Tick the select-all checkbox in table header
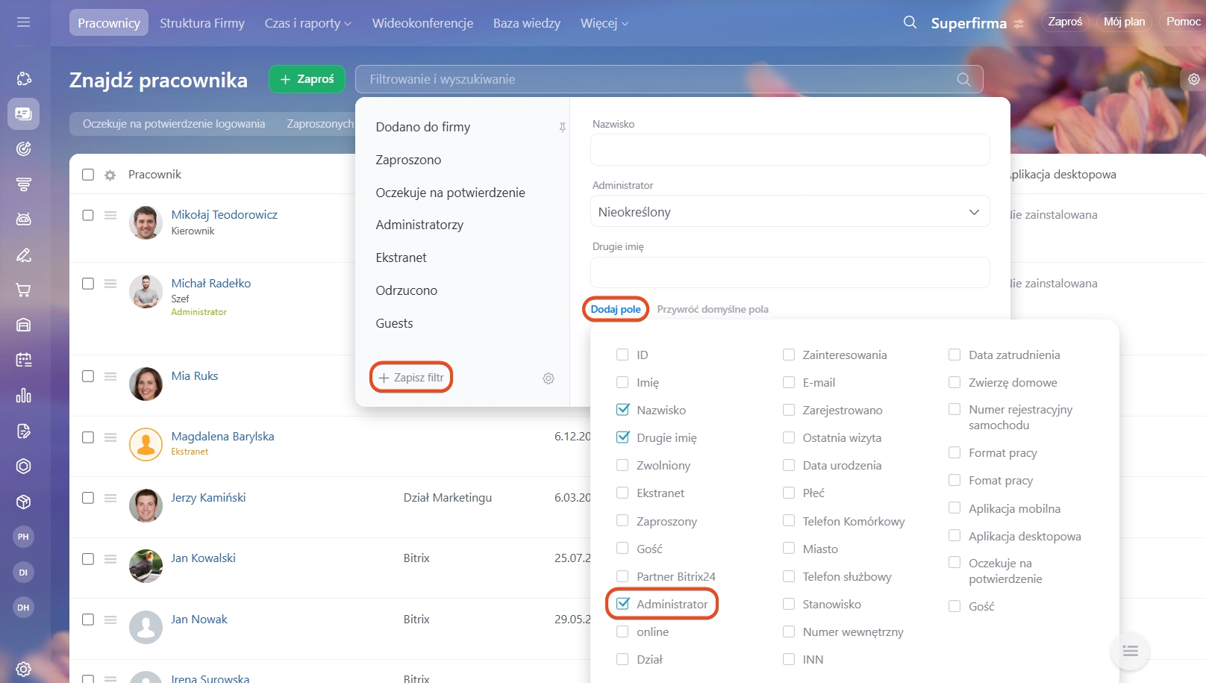Viewport: 1206px width, 683px height. click(x=88, y=175)
